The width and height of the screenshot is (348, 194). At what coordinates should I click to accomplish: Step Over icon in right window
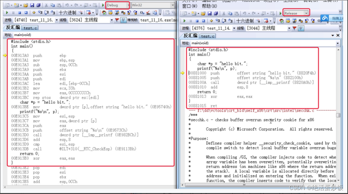[224, 21]
